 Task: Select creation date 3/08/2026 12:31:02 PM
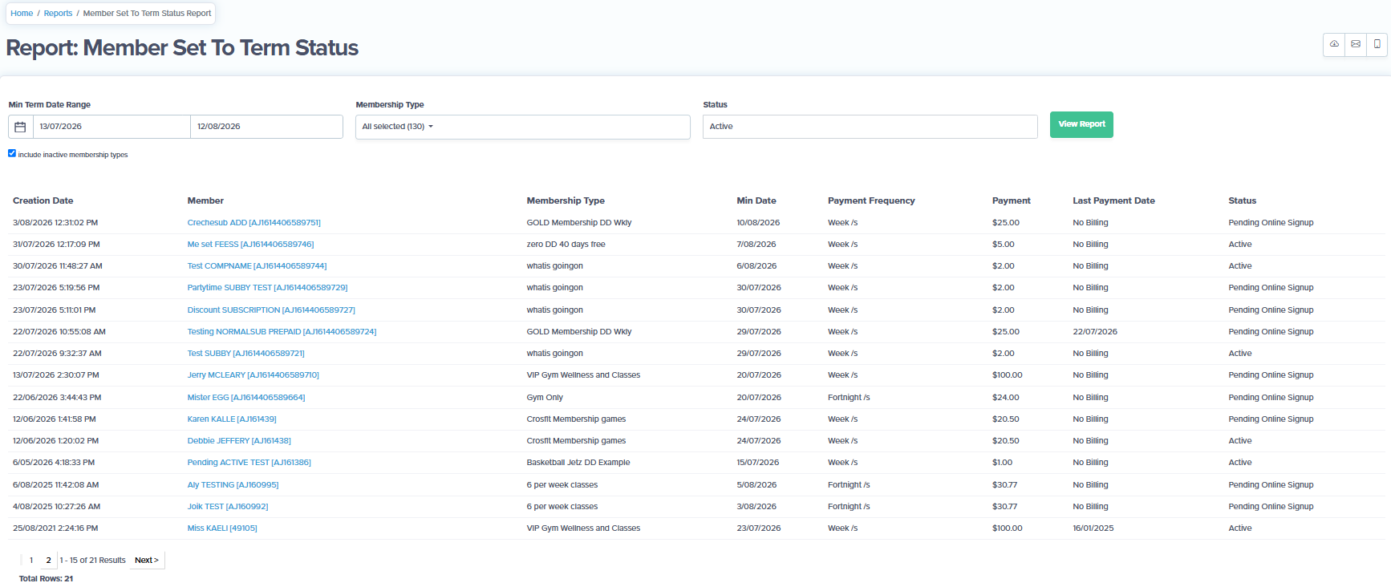(55, 223)
